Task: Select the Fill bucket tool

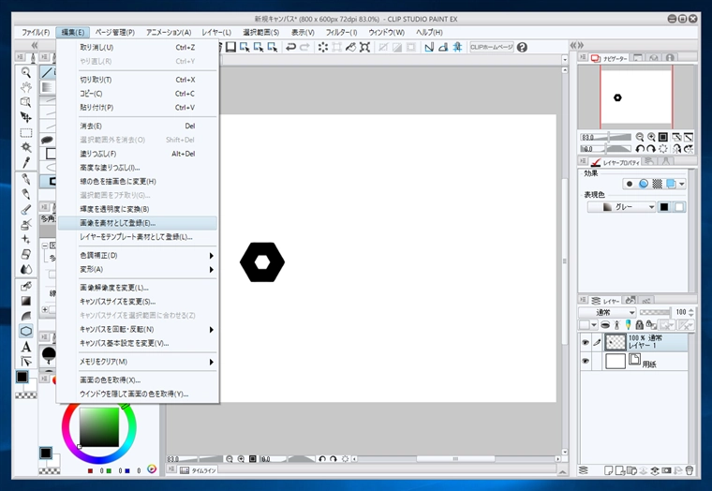Action: pos(26,286)
